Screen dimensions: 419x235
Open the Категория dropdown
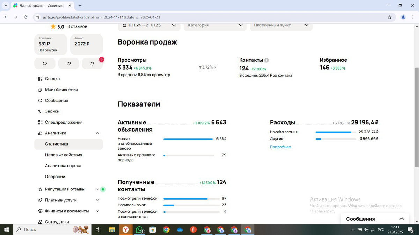pyautogui.click(x=215, y=25)
